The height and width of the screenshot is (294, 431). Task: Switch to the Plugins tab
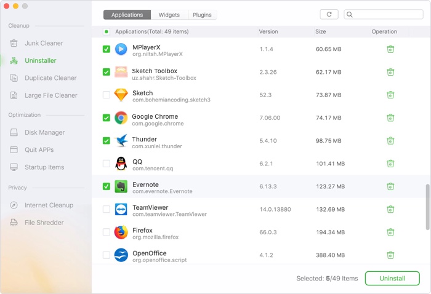click(x=202, y=15)
